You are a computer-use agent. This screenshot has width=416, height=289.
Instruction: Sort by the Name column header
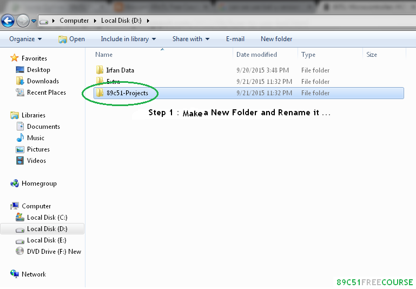tap(104, 55)
